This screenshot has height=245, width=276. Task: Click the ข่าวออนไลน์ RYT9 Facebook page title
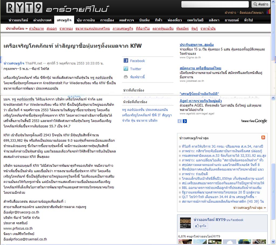click(x=209, y=220)
